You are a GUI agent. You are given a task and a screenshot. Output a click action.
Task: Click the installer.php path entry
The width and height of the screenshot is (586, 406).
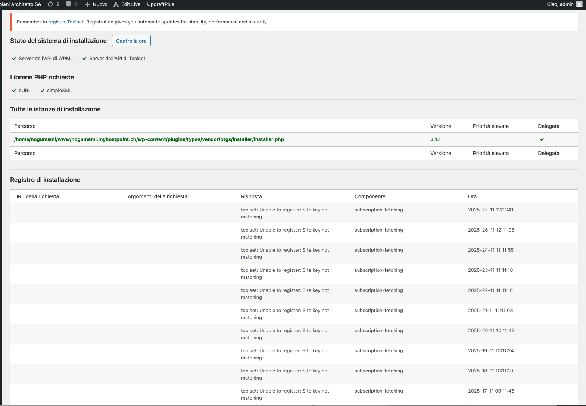pos(149,139)
